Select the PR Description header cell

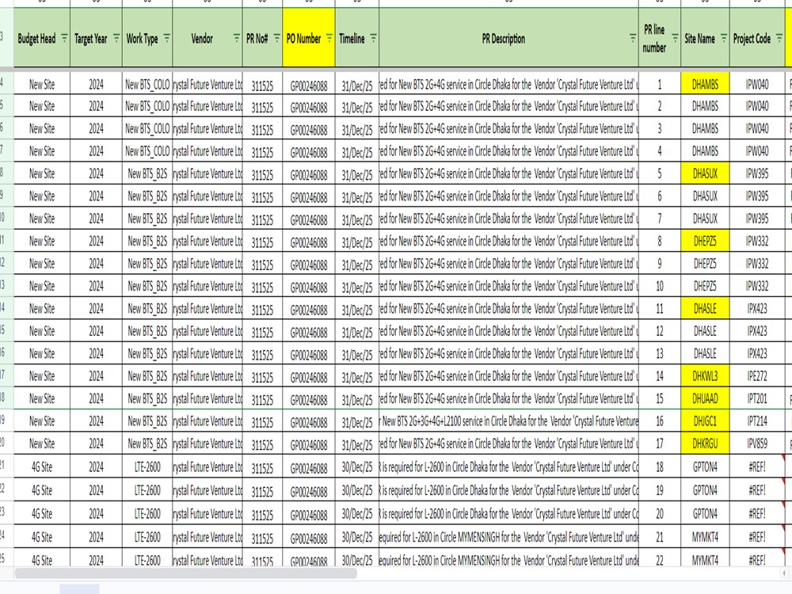(x=508, y=38)
